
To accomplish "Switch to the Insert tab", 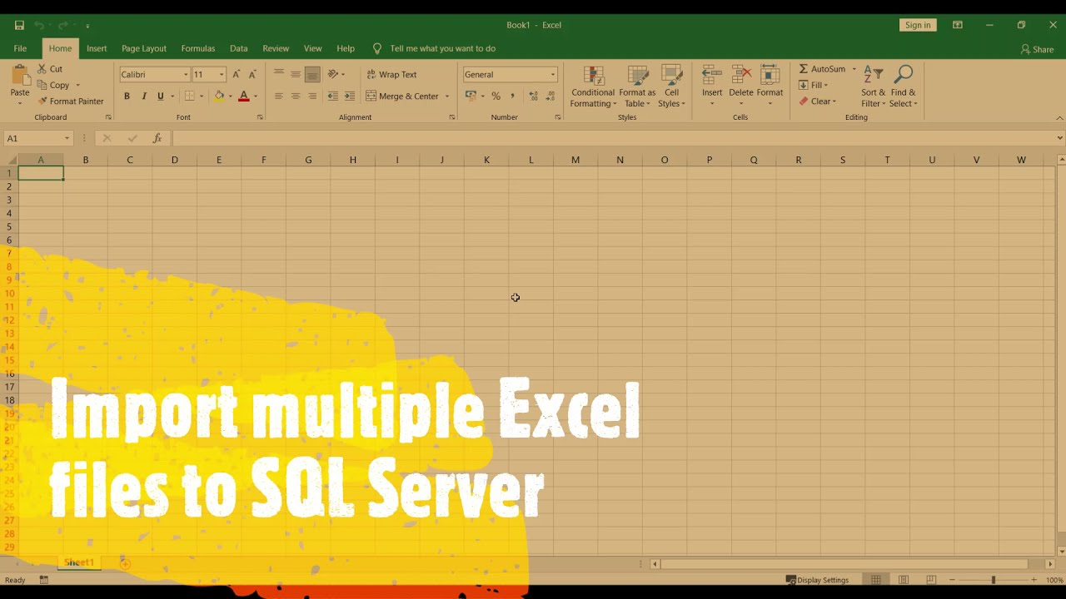I will [x=97, y=48].
